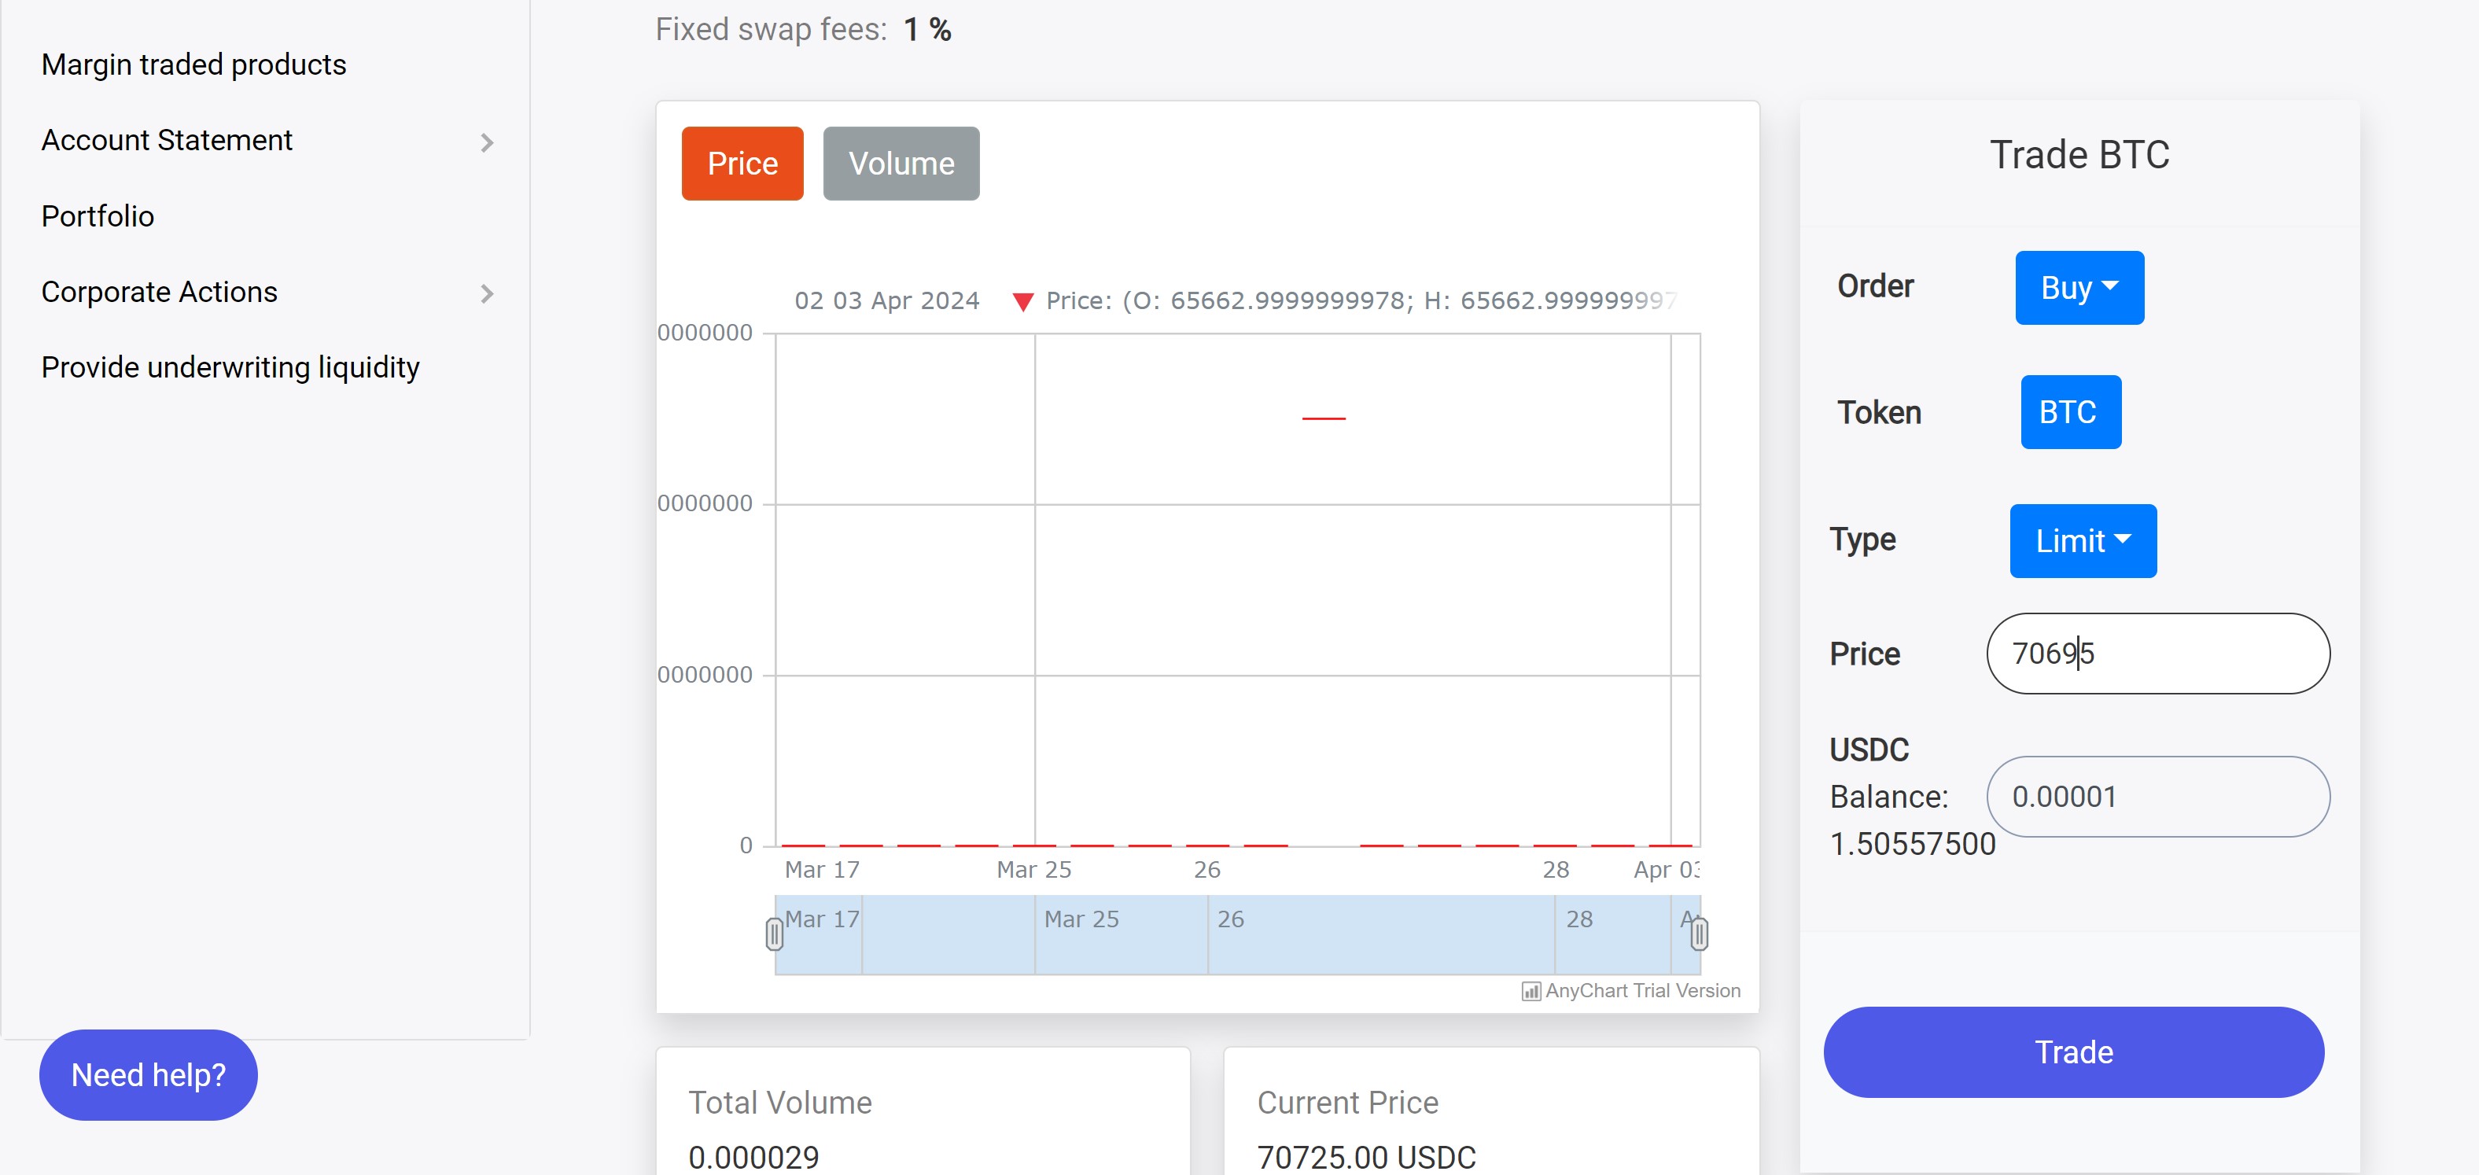This screenshot has height=1175, width=2479.
Task: Expand Account Statement chevron arrow
Action: [x=487, y=142]
